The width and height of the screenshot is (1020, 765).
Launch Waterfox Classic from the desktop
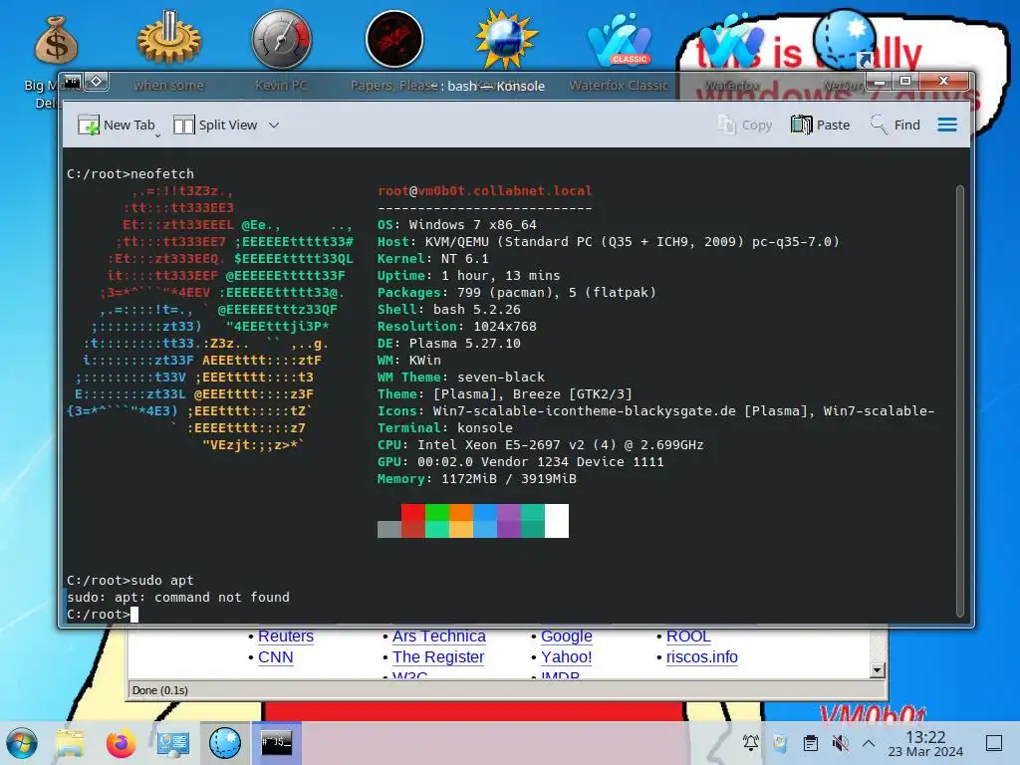point(620,40)
